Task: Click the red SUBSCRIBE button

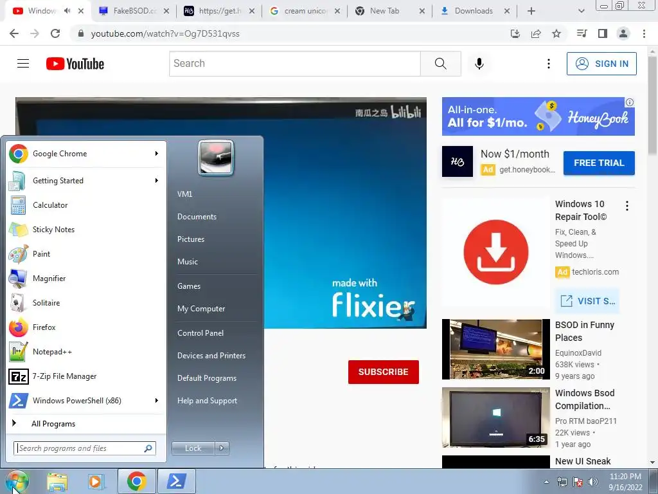Action: pyautogui.click(x=383, y=372)
